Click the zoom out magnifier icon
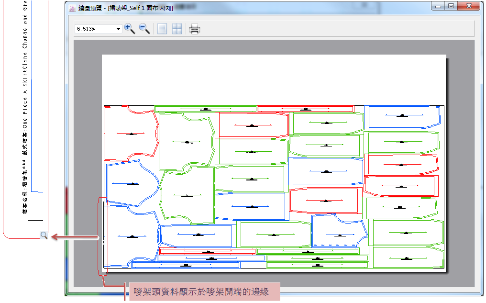486x303 pixels. click(x=144, y=29)
